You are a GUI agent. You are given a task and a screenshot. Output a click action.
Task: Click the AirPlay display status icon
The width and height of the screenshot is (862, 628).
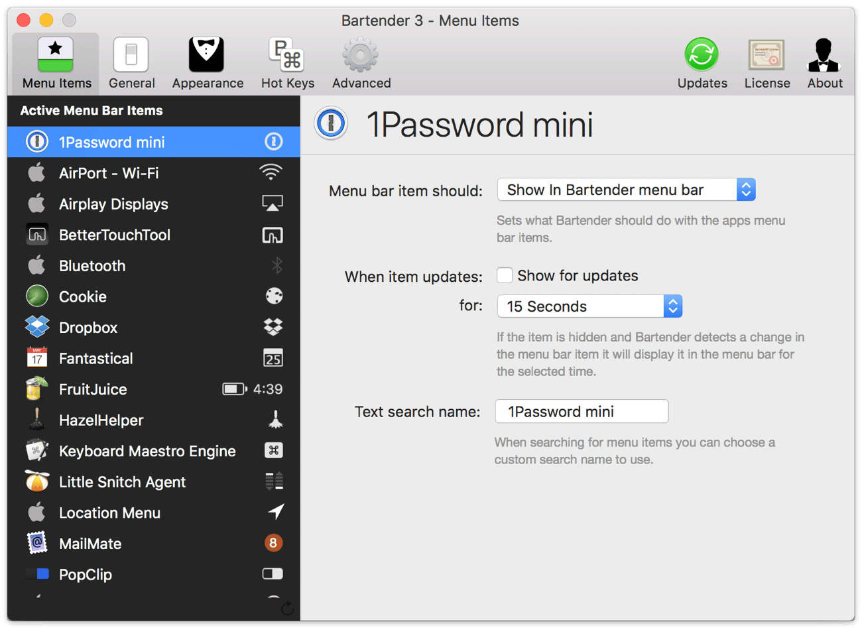pos(273,204)
